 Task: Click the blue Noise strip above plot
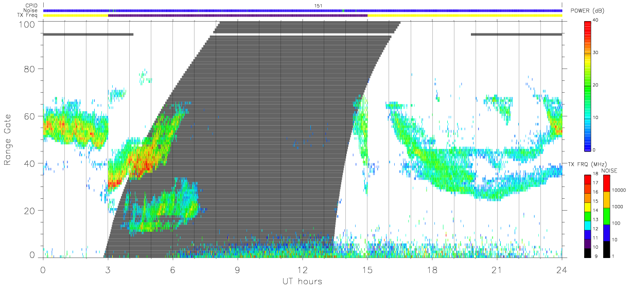(x=303, y=10)
